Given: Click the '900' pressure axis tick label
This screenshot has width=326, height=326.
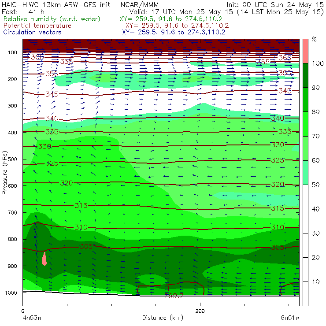Looking at the screenshot, I should 12,266.
